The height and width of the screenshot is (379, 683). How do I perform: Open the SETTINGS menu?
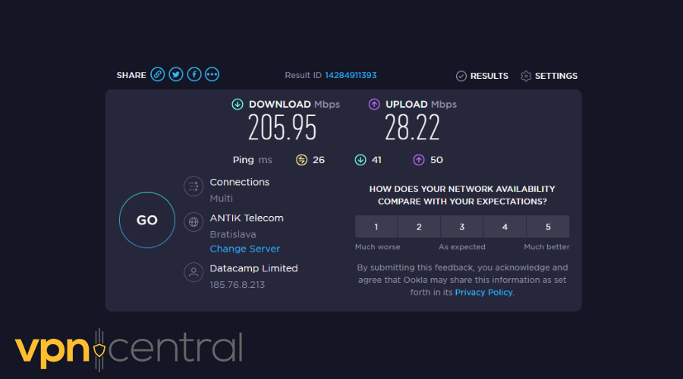549,76
